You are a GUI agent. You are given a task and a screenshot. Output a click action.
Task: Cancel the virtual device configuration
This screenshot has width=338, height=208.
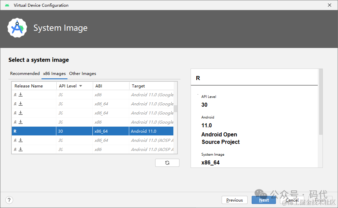point(292,200)
